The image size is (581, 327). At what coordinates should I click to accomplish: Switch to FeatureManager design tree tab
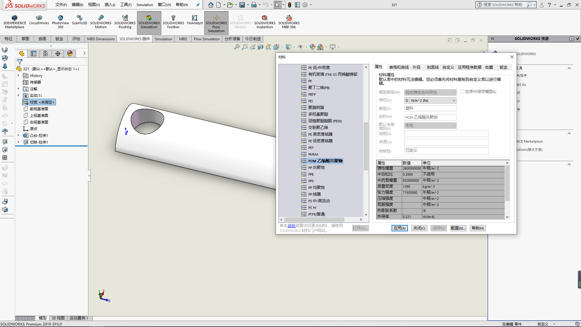[21, 54]
